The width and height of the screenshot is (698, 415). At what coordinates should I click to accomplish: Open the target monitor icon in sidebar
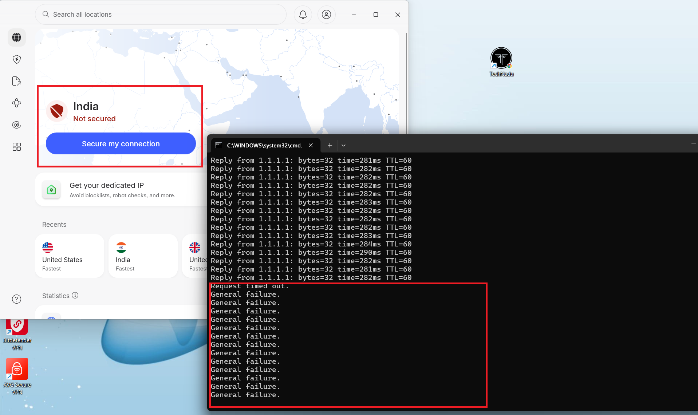pyautogui.click(x=17, y=125)
